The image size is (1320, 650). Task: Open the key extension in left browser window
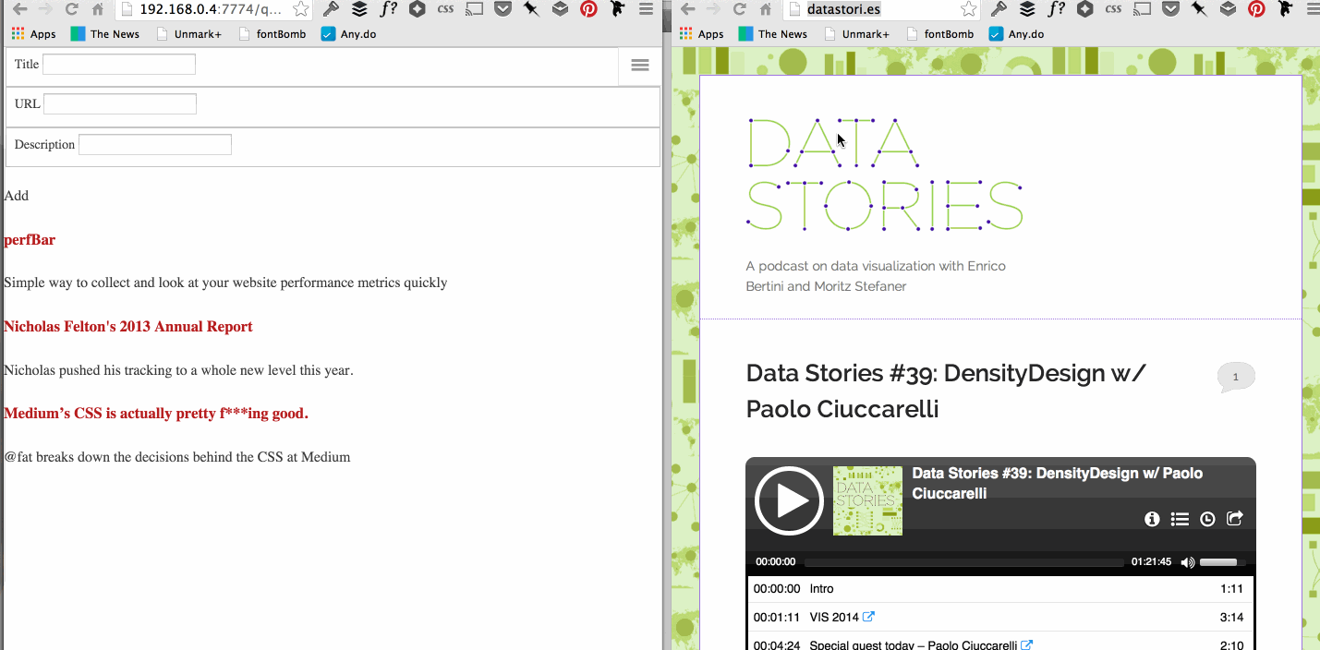[x=330, y=9]
